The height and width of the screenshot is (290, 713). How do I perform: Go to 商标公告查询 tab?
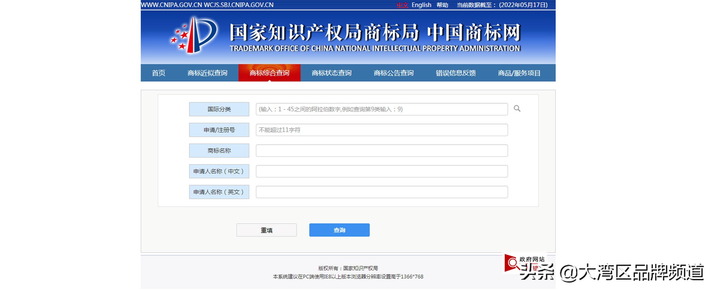point(394,73)
